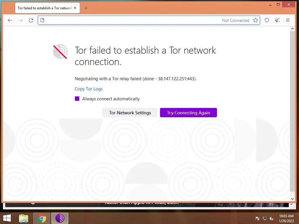
Task: Open the security level shield
Action: (x=267, y=20)
